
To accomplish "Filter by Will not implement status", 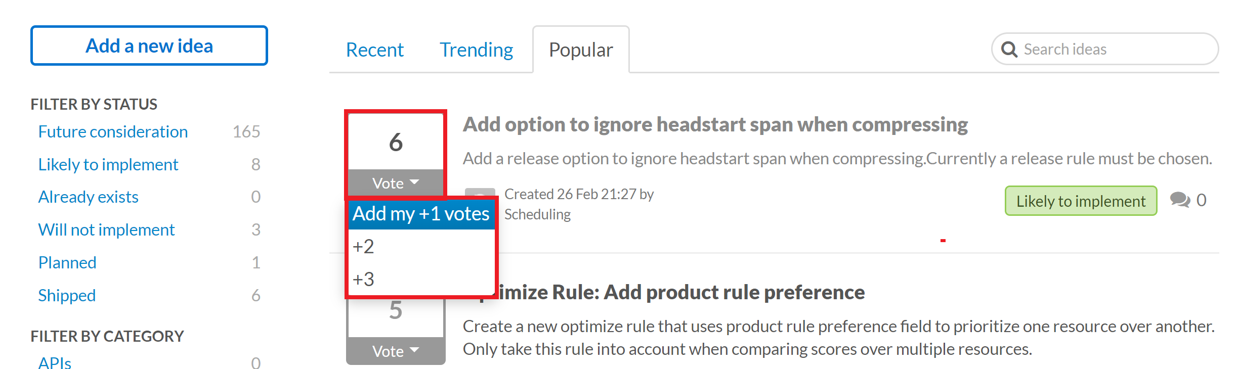I will [x=106, y=230].
